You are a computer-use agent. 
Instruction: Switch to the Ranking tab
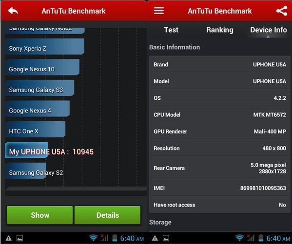pos(220,30)
